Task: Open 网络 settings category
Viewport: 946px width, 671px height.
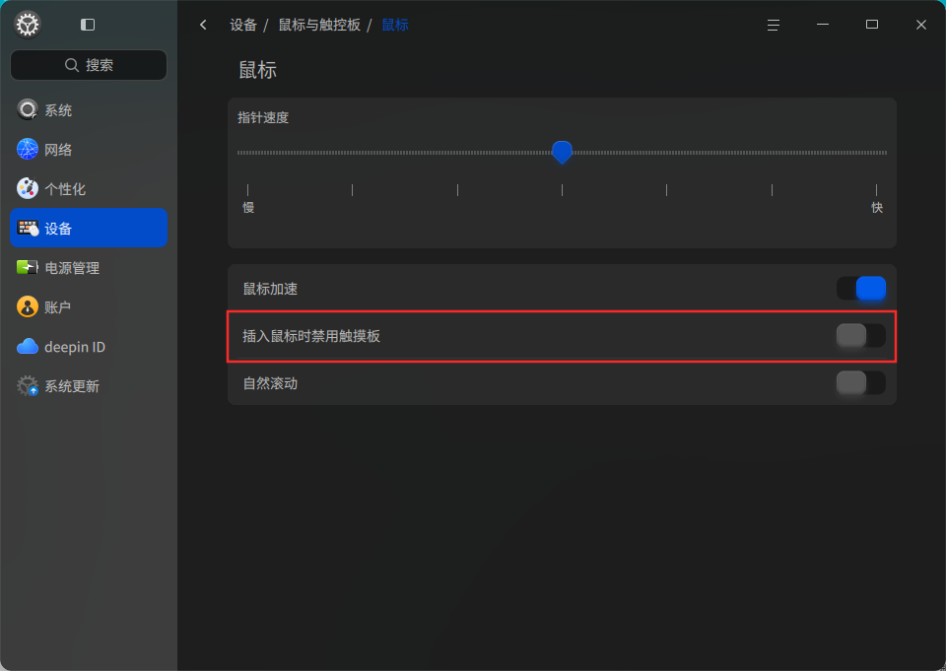Action: click(89, 149)
